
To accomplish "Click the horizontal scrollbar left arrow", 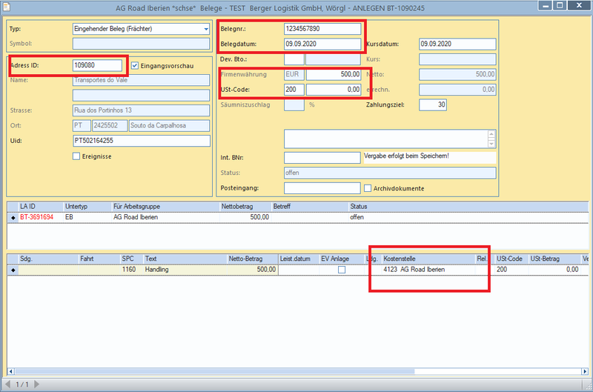I will [x=10, y=371].
